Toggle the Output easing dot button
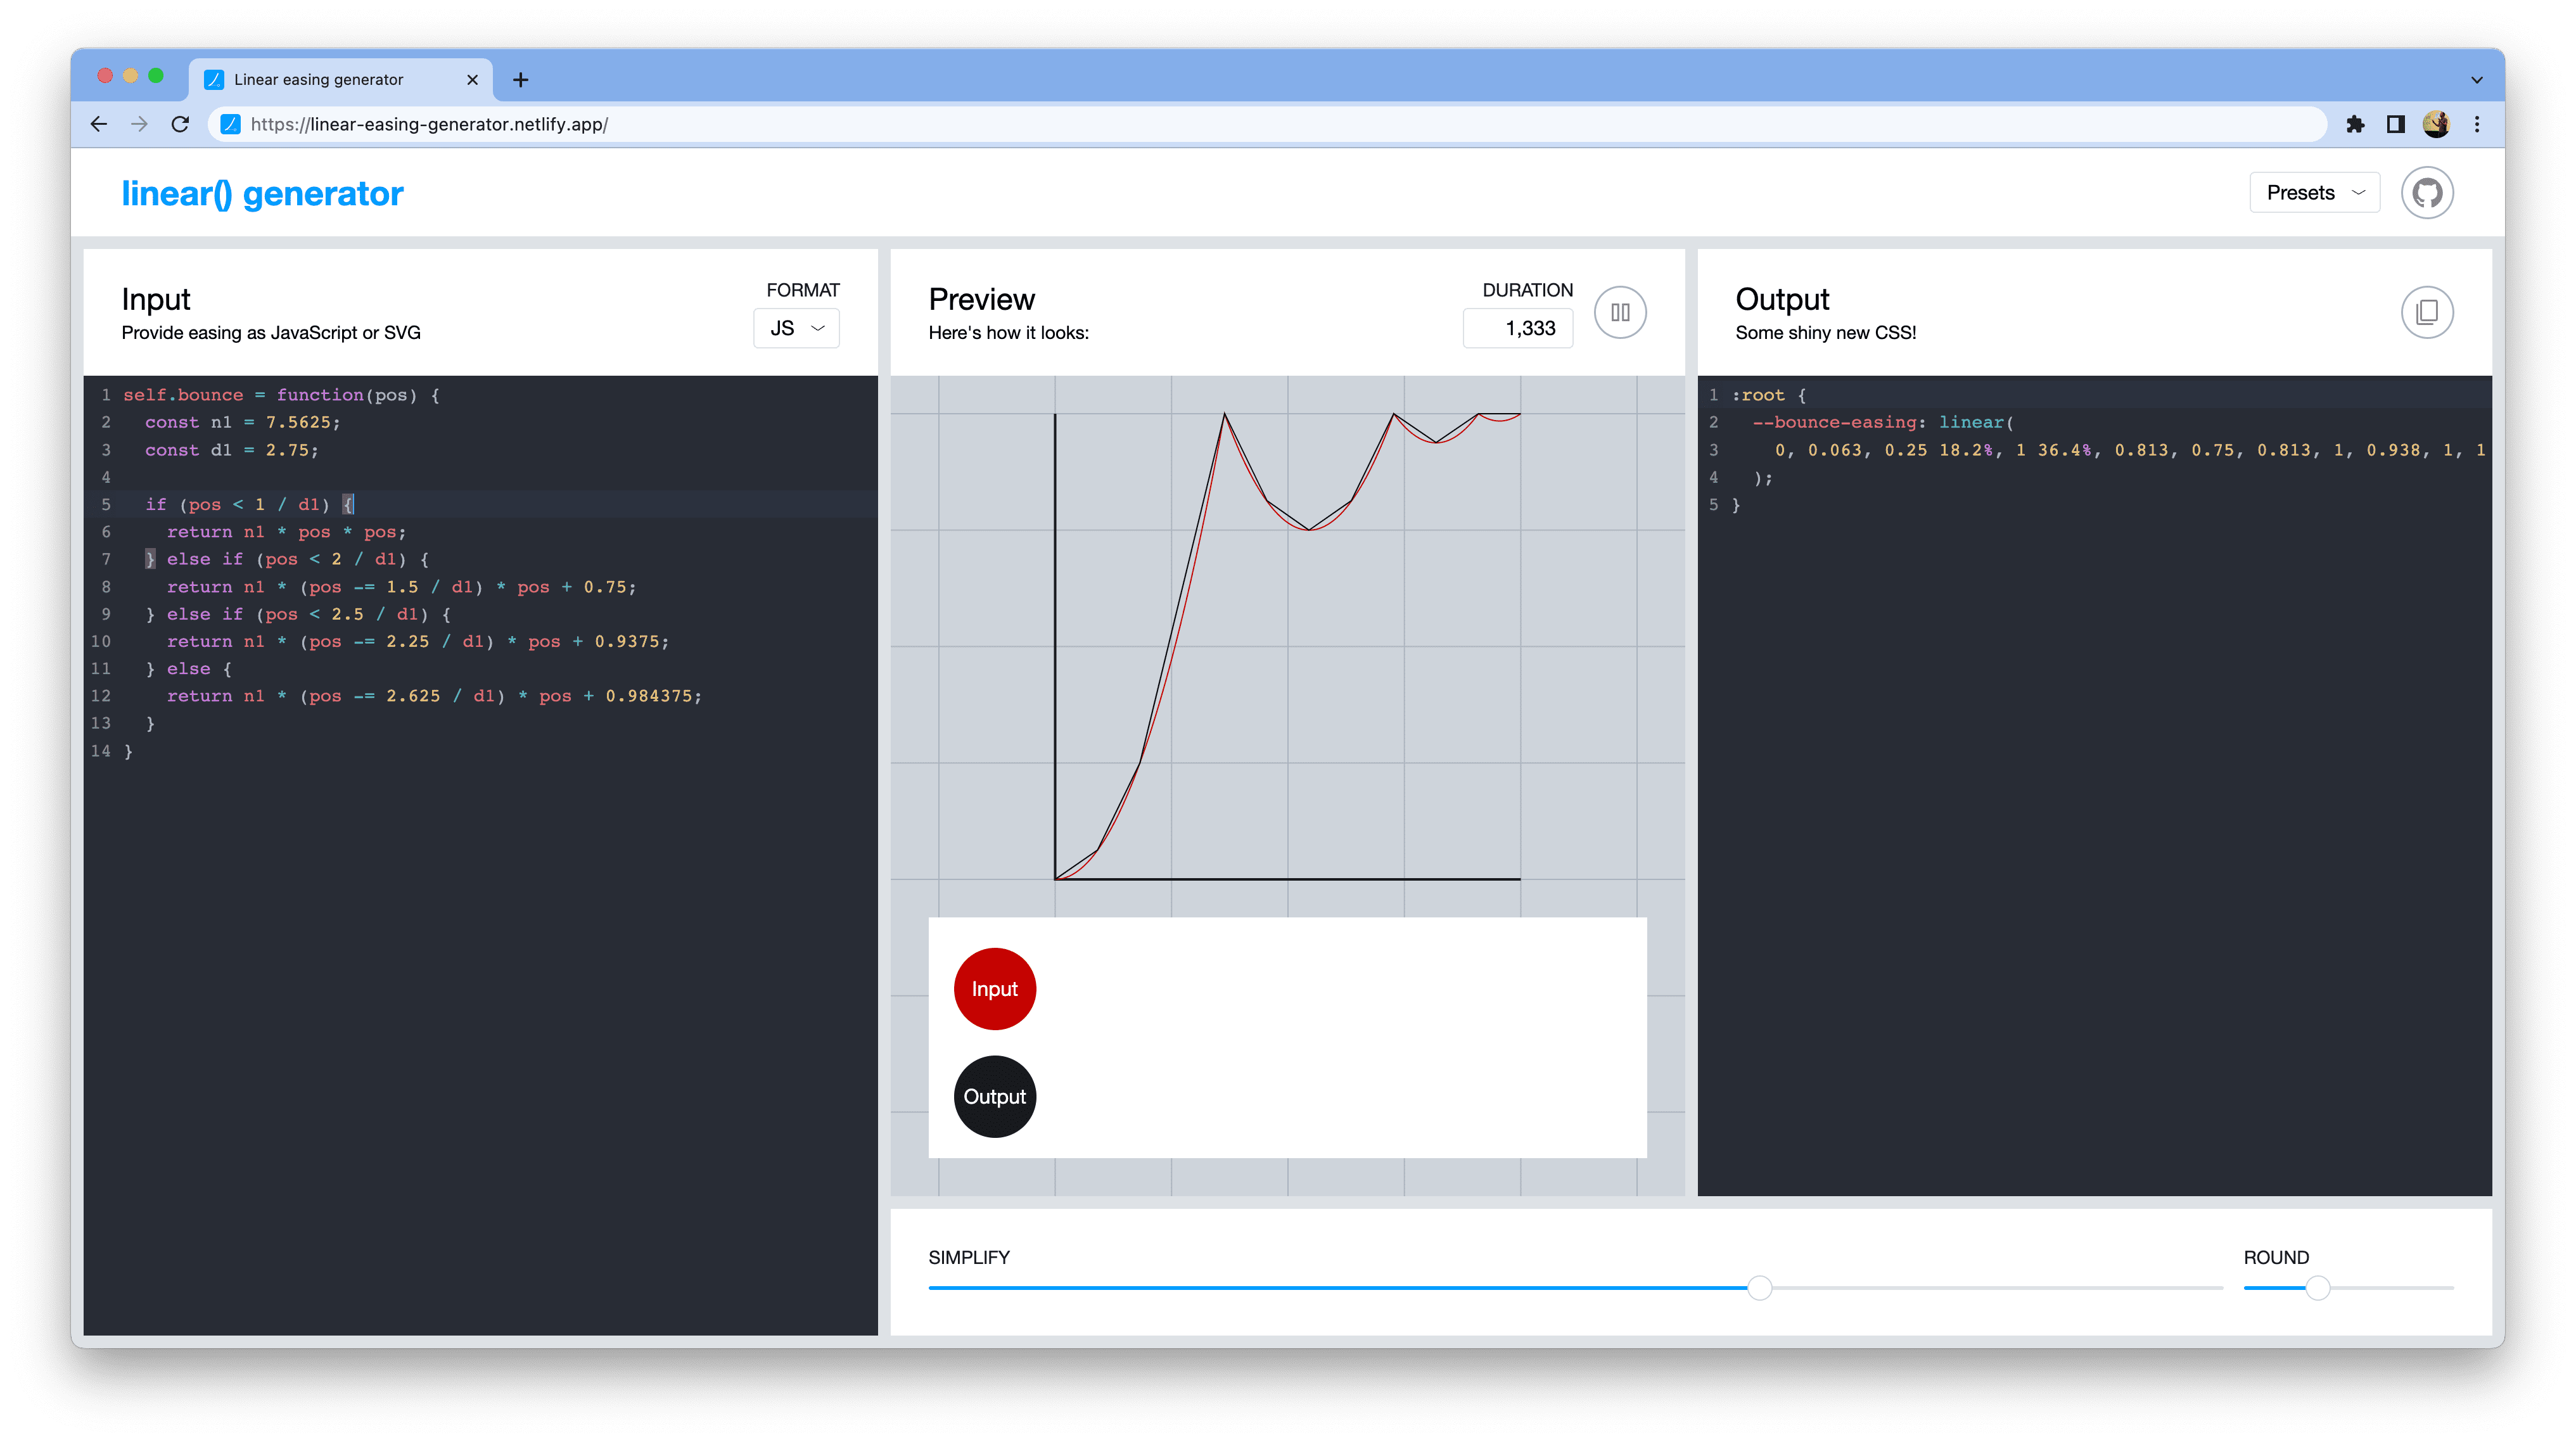The width and height of the screenshot is (2576, 1442). (x=993, y=1095)
